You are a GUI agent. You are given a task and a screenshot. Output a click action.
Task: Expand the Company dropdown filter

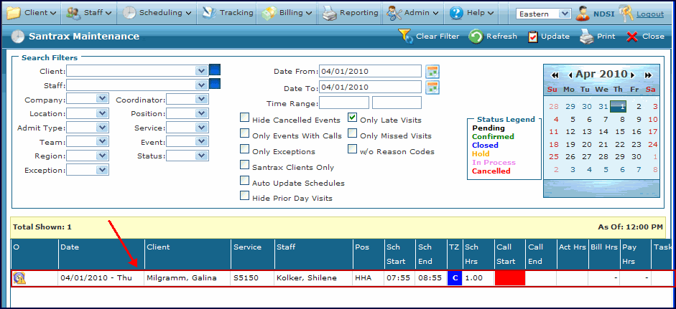click(x=101, y=99)
